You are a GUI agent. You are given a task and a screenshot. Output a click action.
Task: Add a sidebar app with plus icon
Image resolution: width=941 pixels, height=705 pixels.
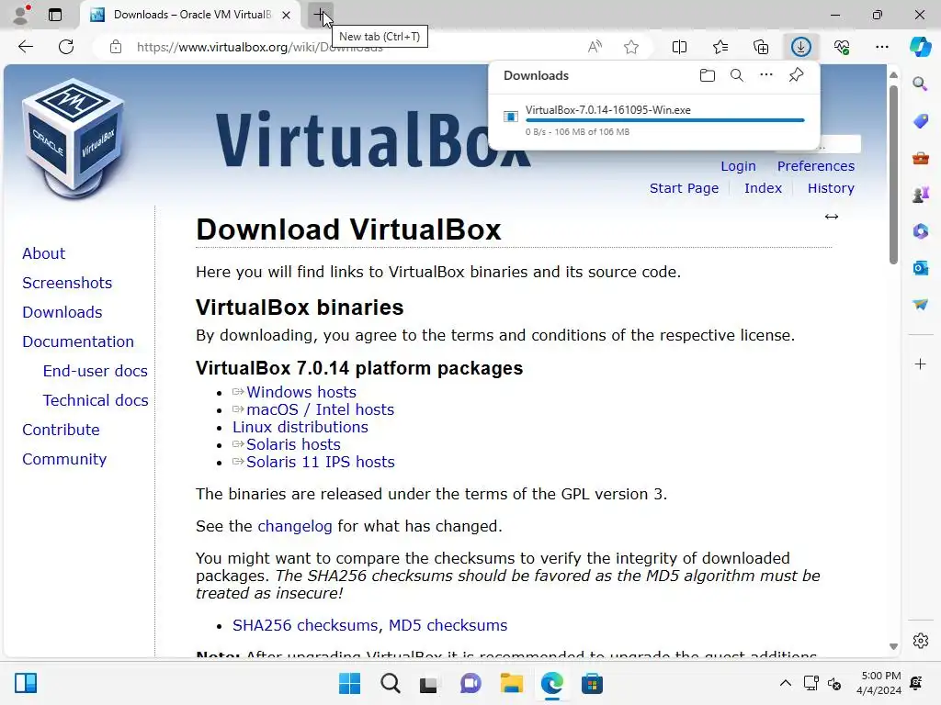(x=921, y=364)
